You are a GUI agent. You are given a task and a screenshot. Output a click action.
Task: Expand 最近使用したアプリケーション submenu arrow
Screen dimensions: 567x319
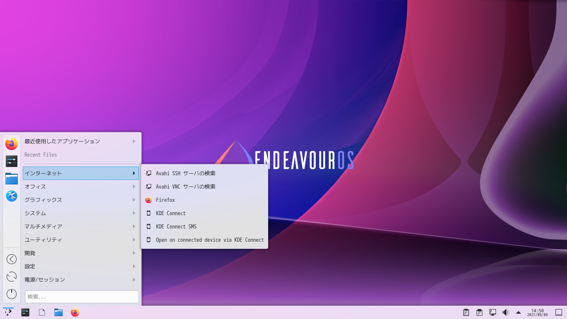point(134,141)
